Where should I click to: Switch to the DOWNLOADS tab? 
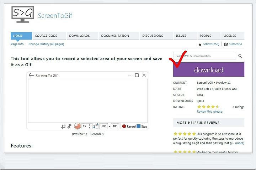82,36
